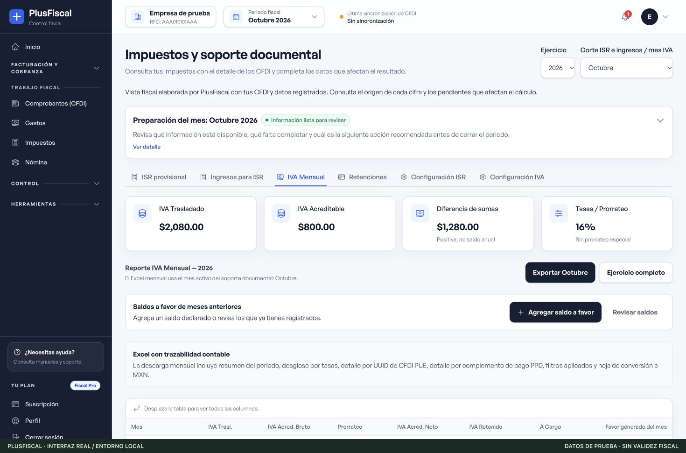Image resolution: width=686 pixels, height=453 pixels.
Task: Open the ¿Necesitas ayuda? support card
Action: [x=56, y=357]
